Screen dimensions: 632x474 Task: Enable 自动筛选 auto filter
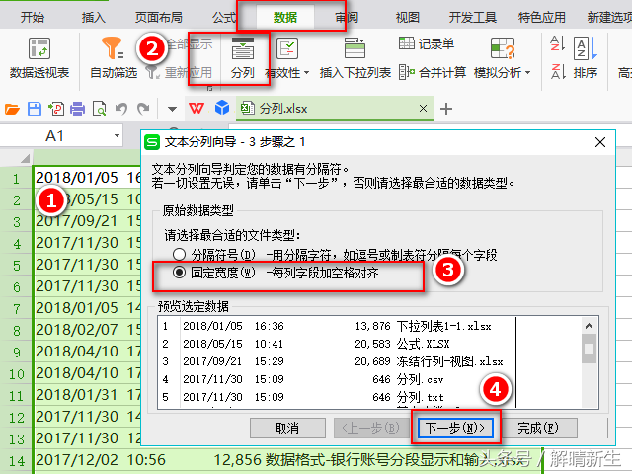pos(114,58)
